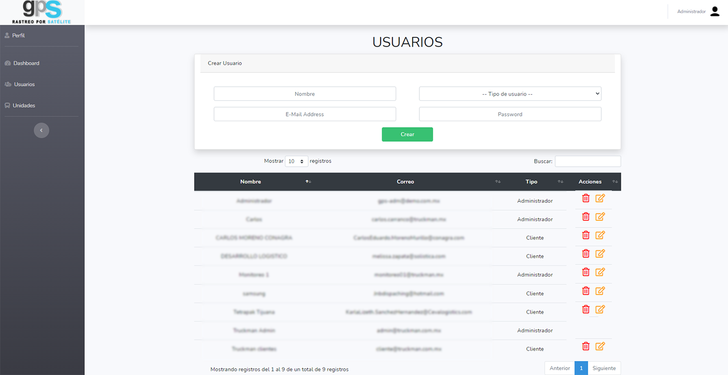Image resolution: width=728 pixels, height=375 pixels.
Task: Collapse the sidebar with the arrow button
Action: pyautogui.click(x=41, y=130)
